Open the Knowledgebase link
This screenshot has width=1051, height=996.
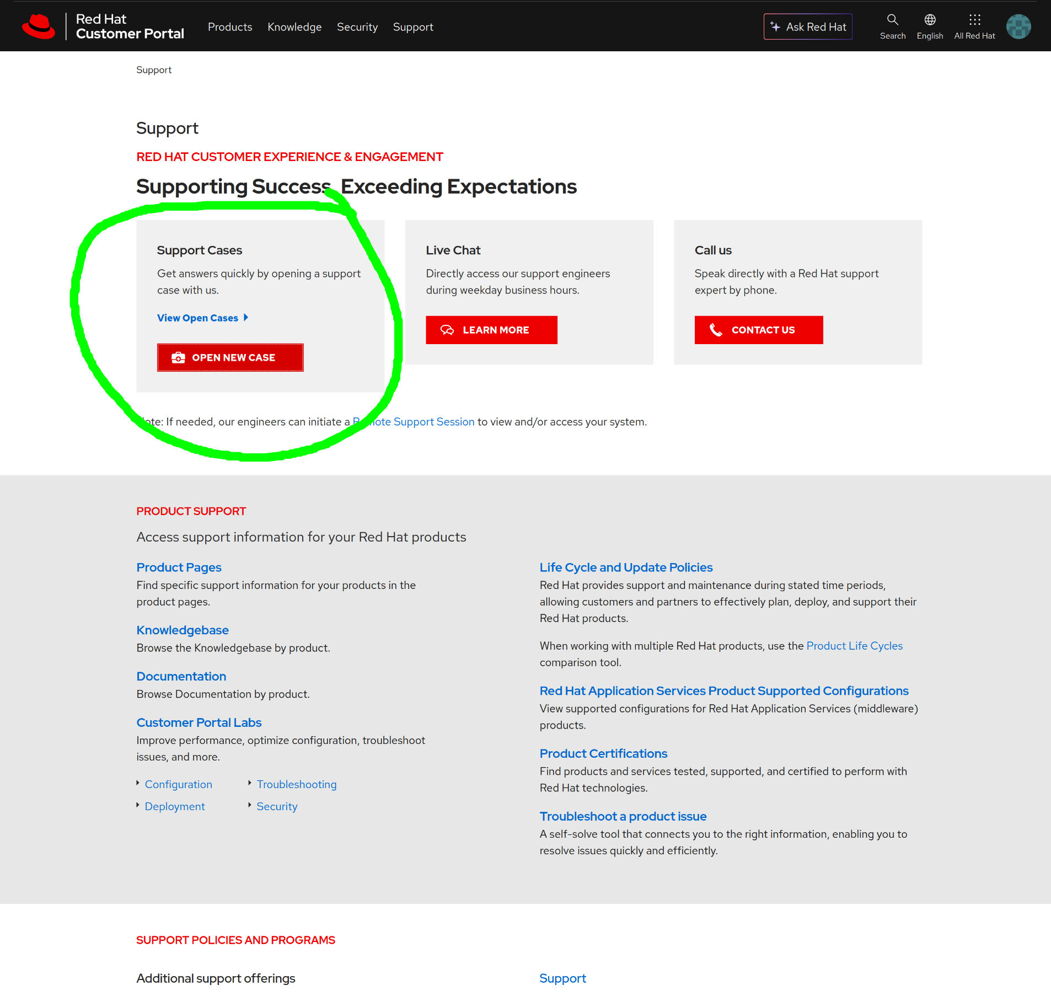point(183,630)
